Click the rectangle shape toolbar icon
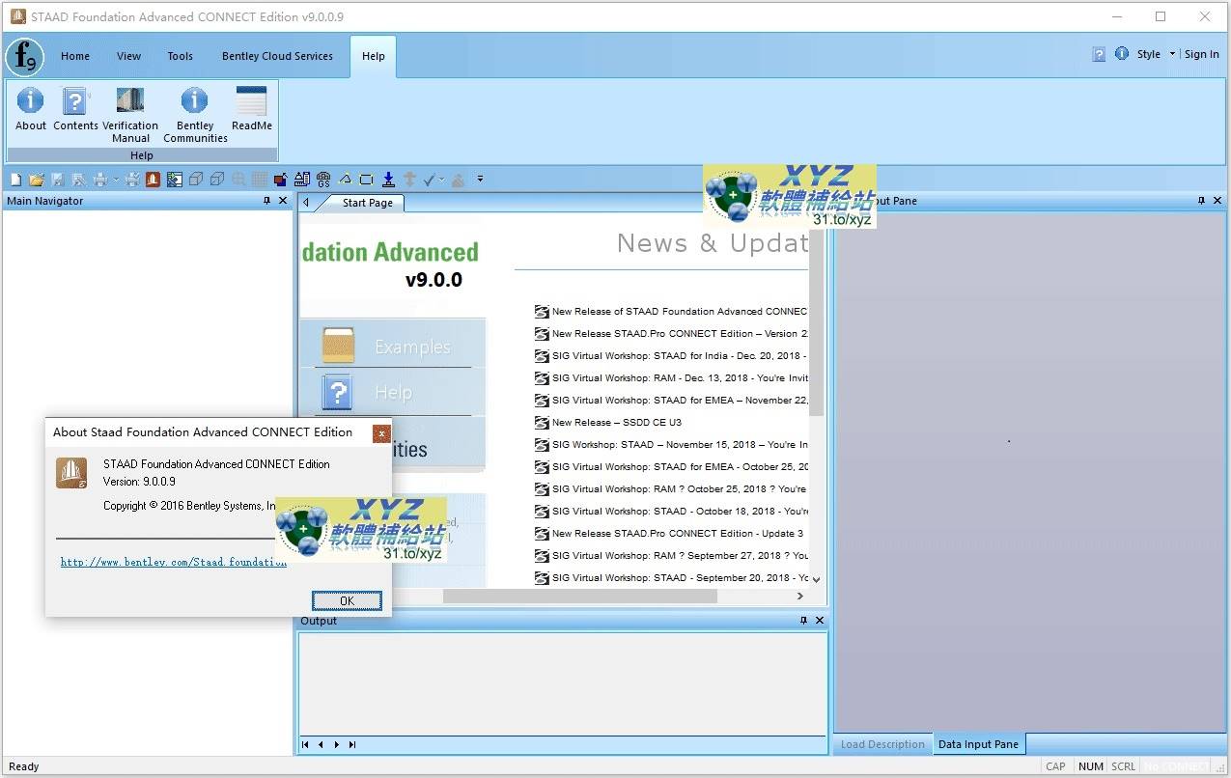The width and height of the screenshot is (1231, 778). tap(366, 180)
